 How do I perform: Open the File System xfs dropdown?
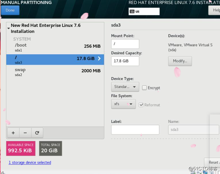coord(123,104)
